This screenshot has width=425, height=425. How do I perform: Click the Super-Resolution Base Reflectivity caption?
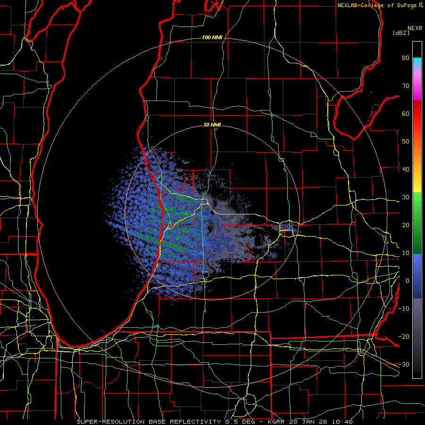click(214, 422)
